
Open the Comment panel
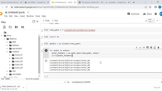coord(133,14)
